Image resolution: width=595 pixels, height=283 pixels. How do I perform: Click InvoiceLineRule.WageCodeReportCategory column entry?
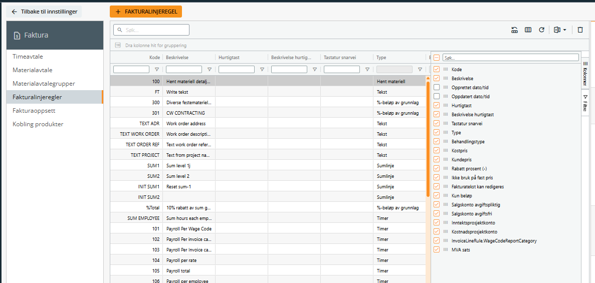pyautogui.click(x=494, y=240)
